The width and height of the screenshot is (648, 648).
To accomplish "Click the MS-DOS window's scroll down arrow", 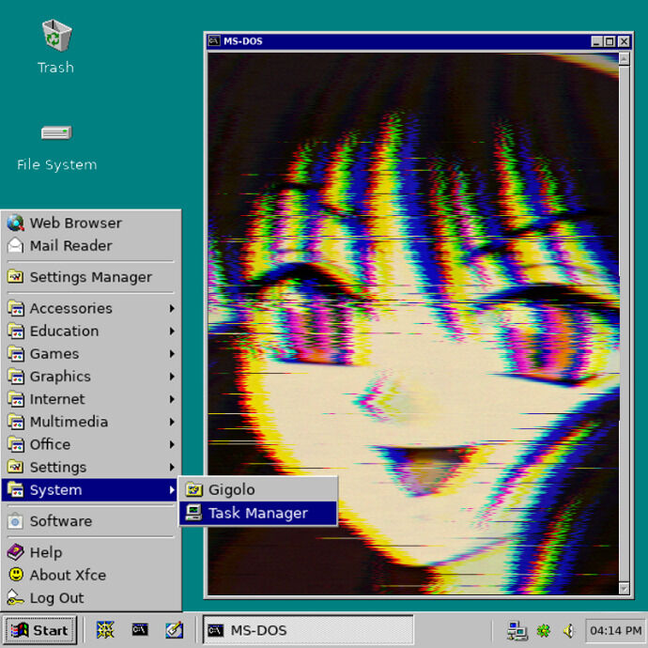I will click(x=624, y=589).
